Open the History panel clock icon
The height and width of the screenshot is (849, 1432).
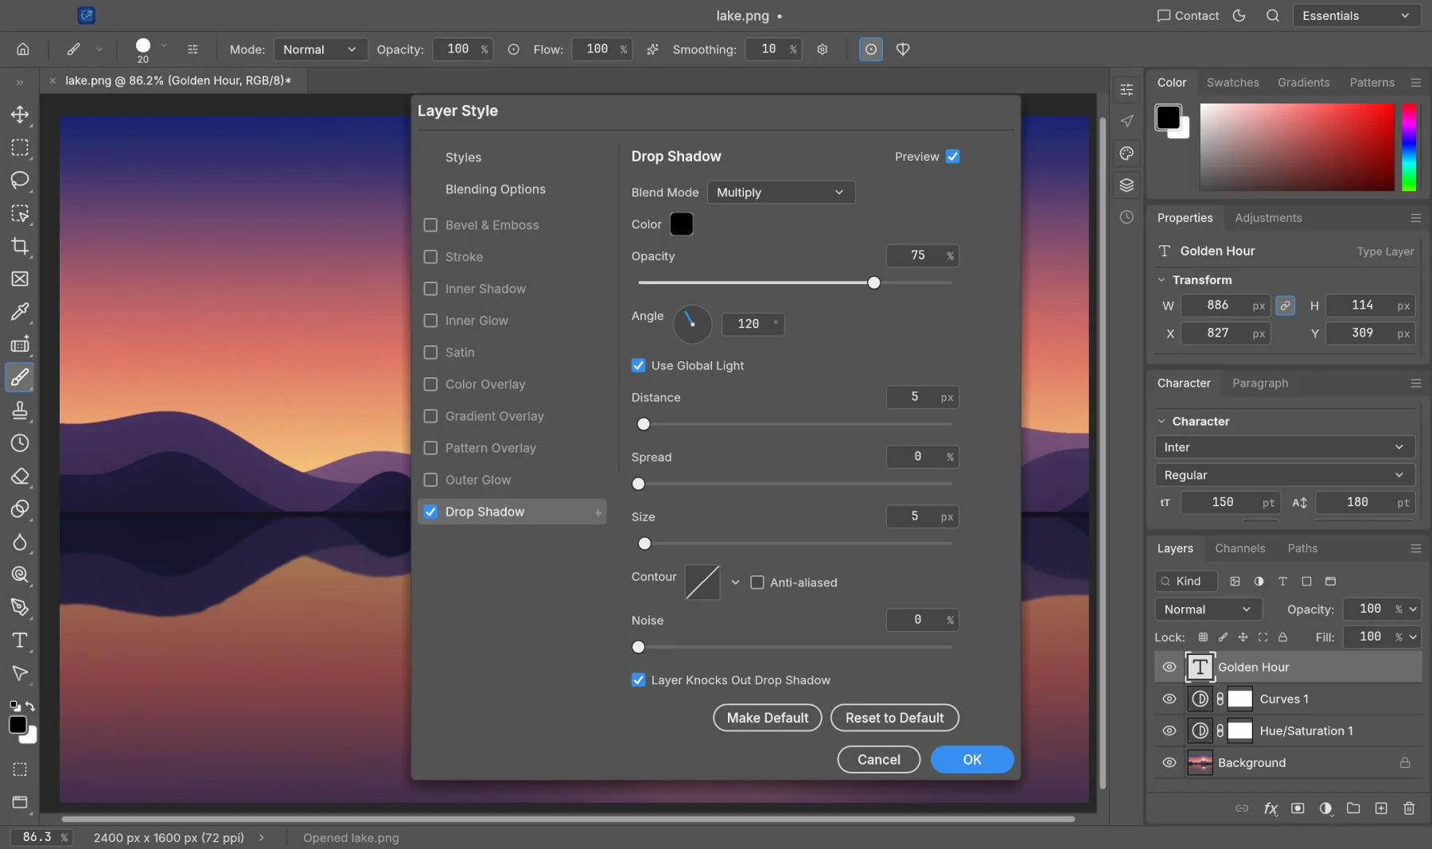1127,217
